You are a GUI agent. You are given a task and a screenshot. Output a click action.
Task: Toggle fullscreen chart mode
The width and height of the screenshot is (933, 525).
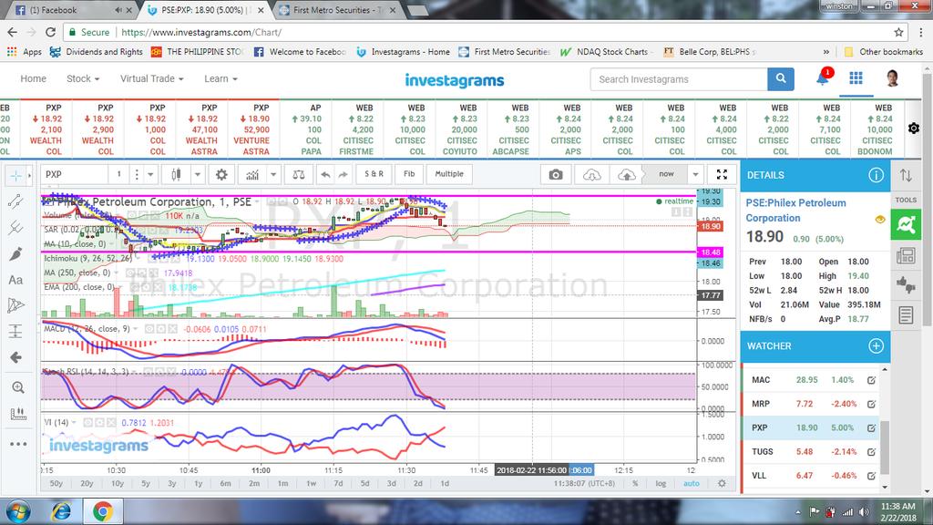722,174
